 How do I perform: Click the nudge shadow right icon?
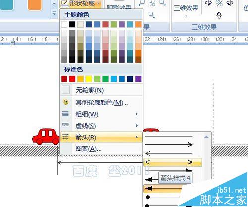pyautogui.click(x=163, y=3)
